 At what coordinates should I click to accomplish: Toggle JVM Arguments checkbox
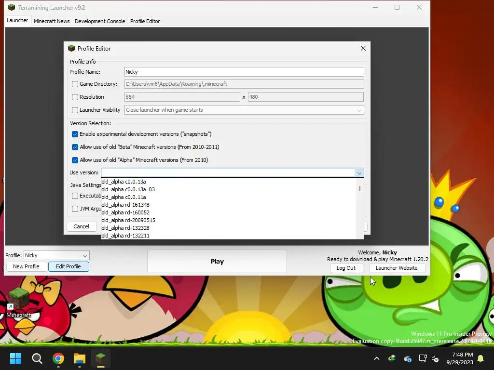(75, 209)
